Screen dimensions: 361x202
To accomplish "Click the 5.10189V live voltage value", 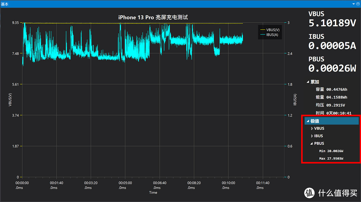I will 332,23.
